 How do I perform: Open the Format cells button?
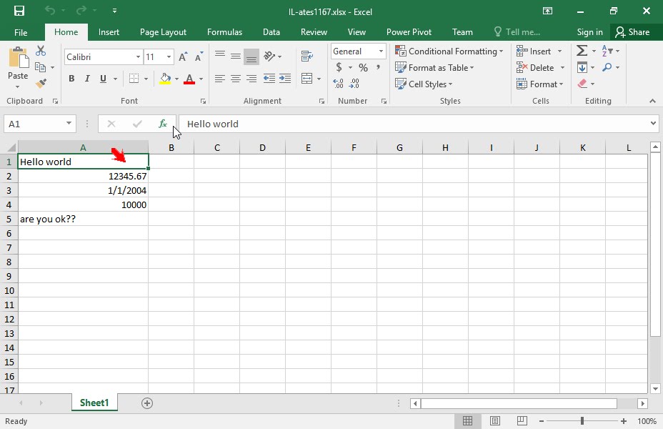pos(539,84)
